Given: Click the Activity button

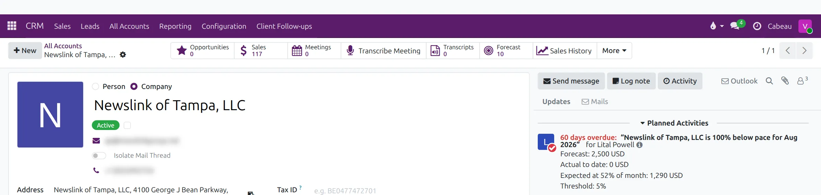Looking at the screenshot, I should coord(680,81).
